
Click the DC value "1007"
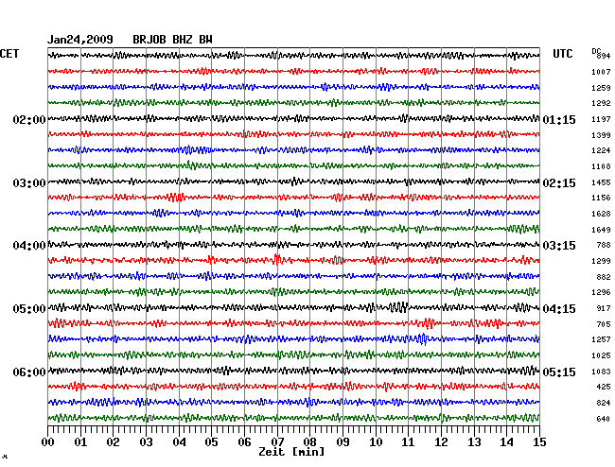601,72
